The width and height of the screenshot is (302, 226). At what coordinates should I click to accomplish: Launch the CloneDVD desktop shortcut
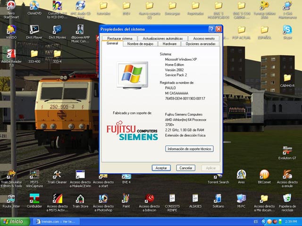click(34, 6)
